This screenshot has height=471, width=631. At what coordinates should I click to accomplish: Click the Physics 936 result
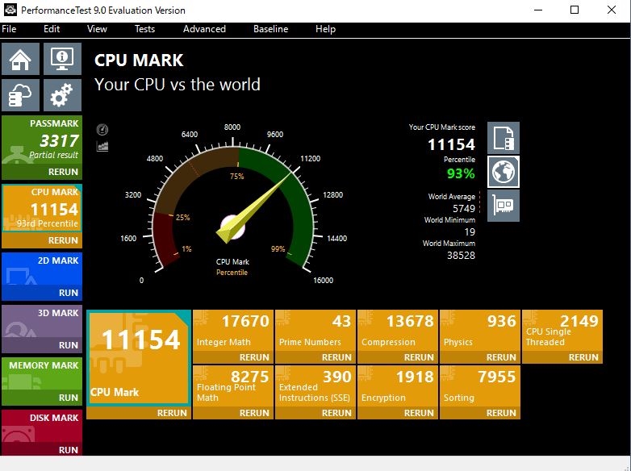(x=480, y=330)
